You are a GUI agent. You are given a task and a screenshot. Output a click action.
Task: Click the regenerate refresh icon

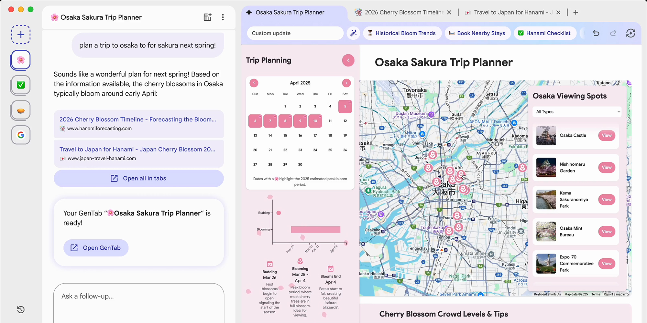point(631,33)
